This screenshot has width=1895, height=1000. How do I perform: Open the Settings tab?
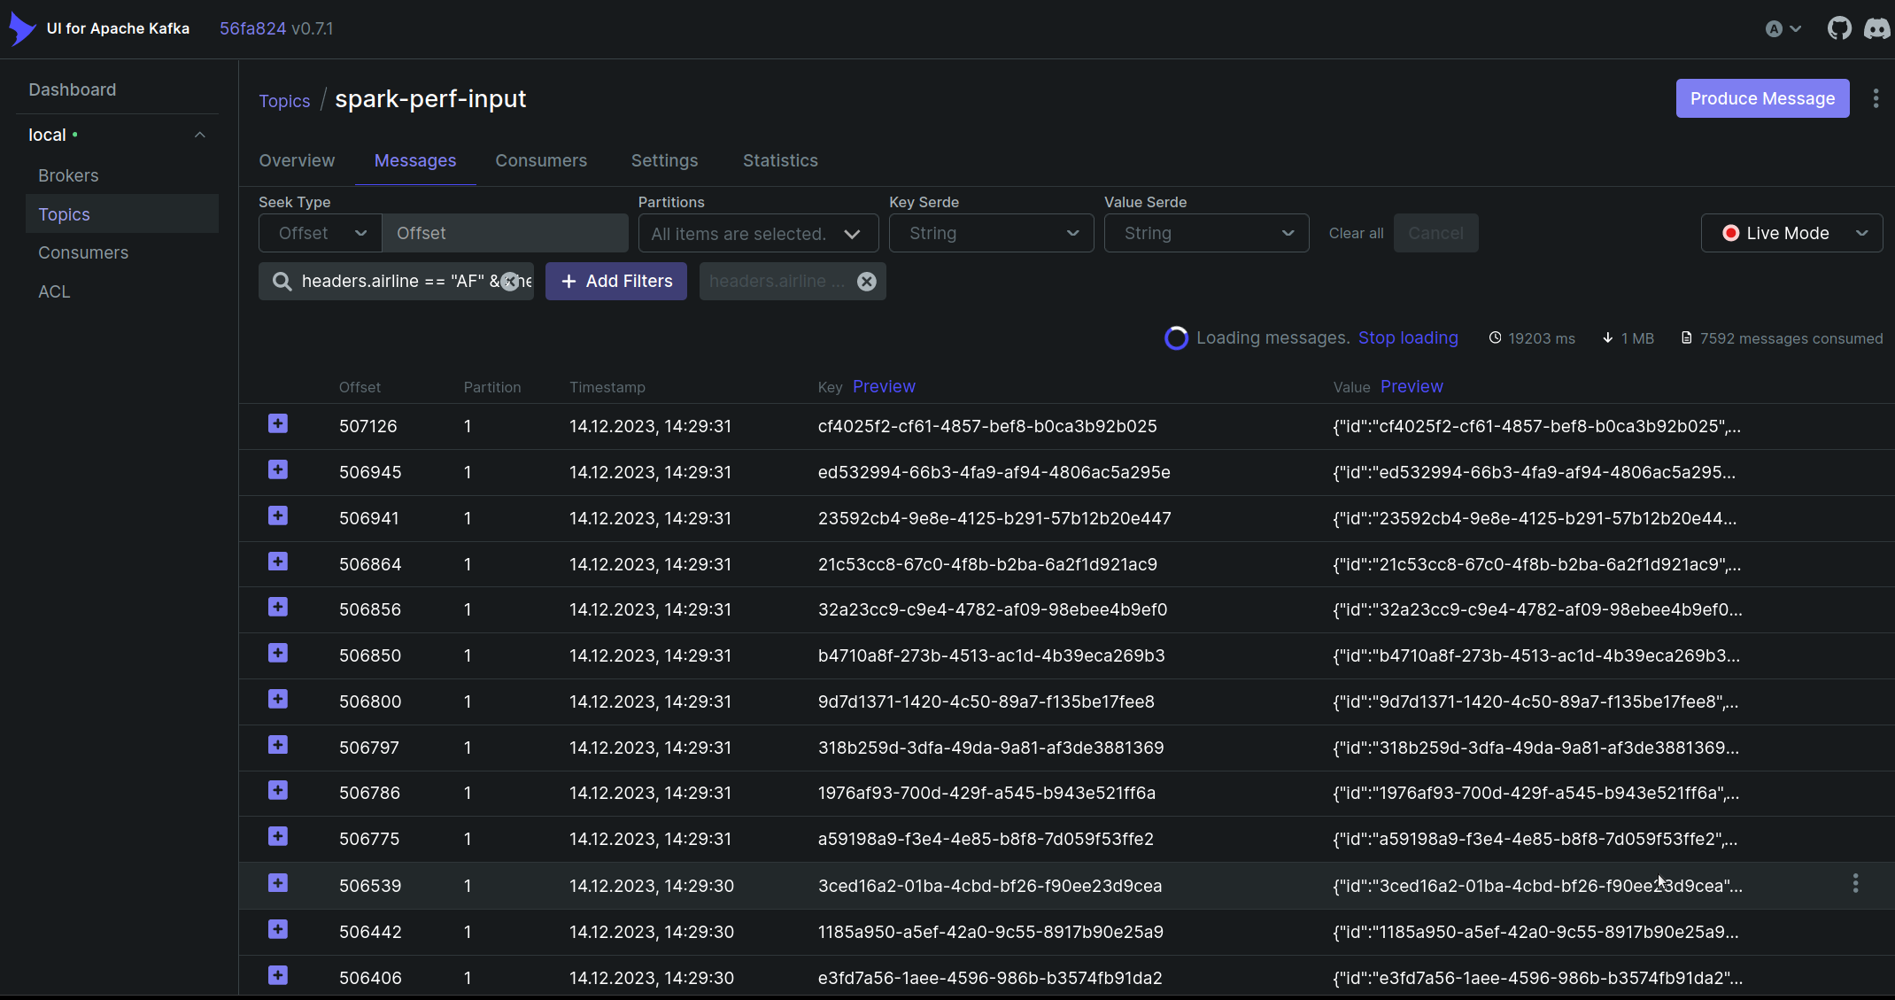pyautogui.click(x=664, y=160)
